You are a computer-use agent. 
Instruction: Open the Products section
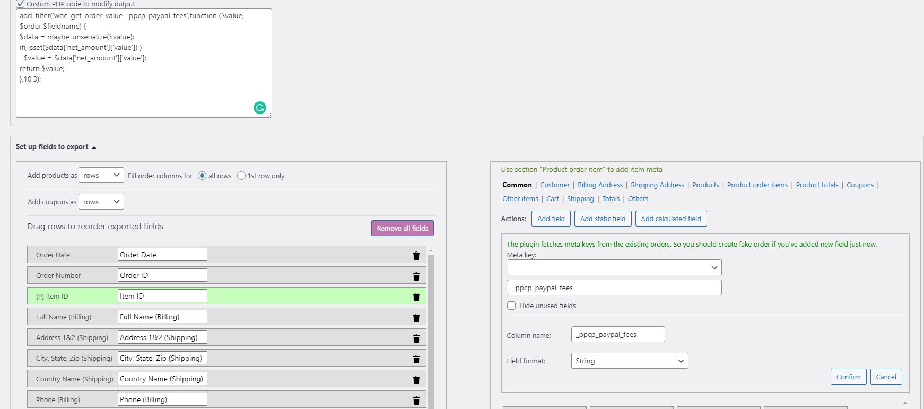tap(705, 185)
